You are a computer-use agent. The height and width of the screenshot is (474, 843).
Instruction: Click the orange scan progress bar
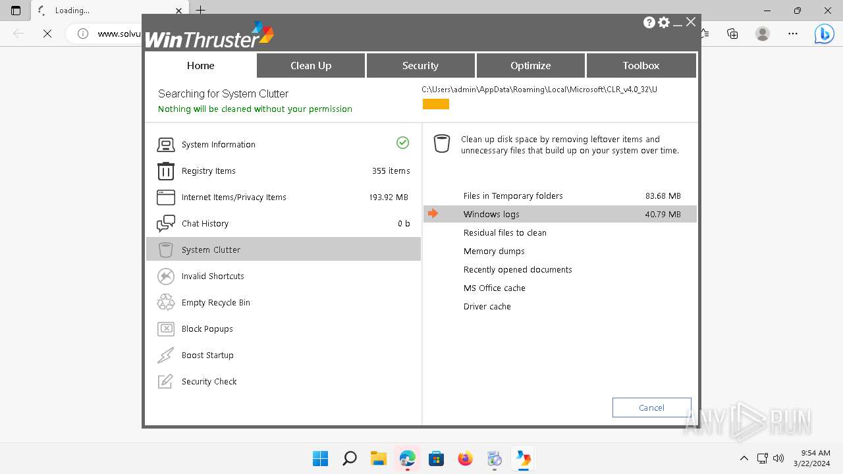436,104
